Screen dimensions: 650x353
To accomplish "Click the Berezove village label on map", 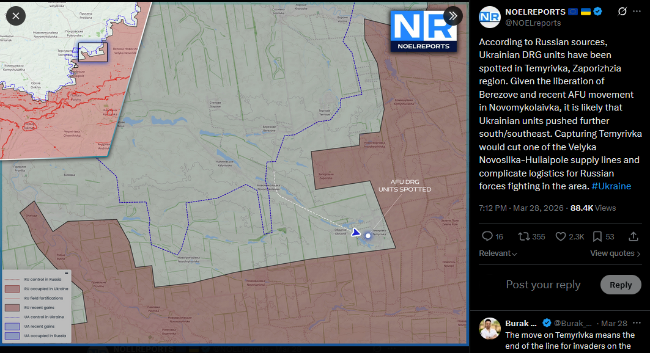I will 269,129.
